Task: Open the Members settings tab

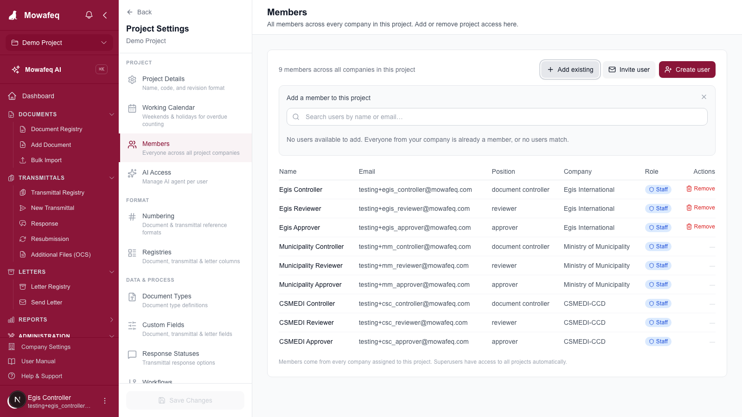Action: click(185, 148)
